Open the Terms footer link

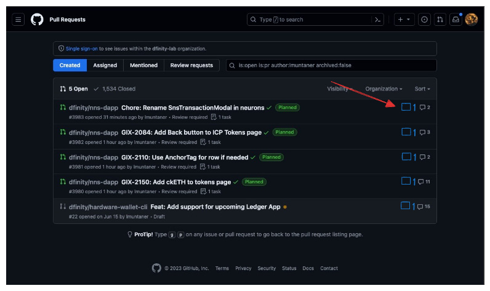click(x=222, y=268)
